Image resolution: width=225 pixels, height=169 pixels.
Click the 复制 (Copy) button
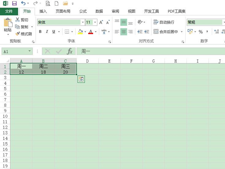click(24, 27)
